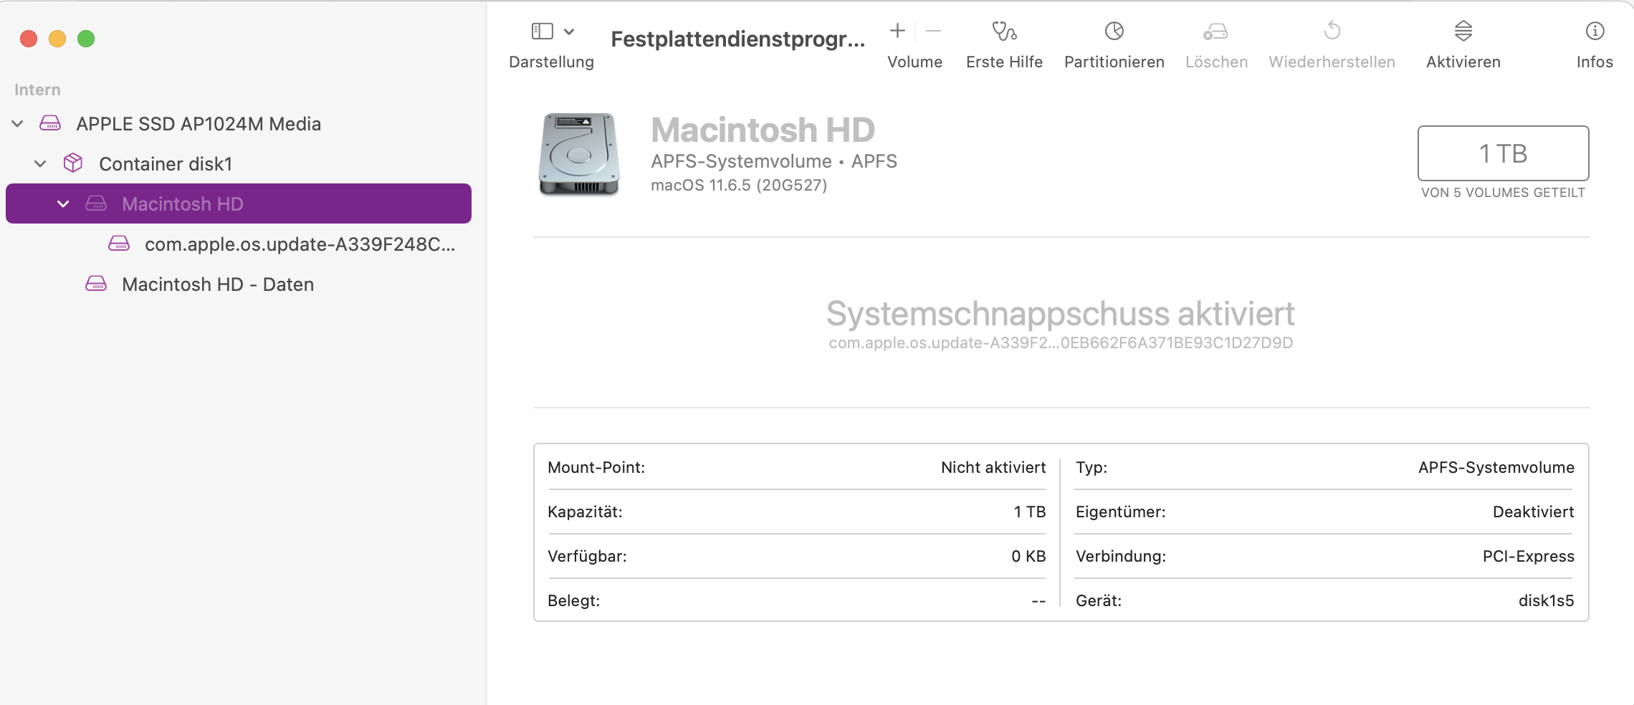Screen dimensions: 1634x705
Task: Select Macintosh HD - Daten volume
Action: pos(218,284)
